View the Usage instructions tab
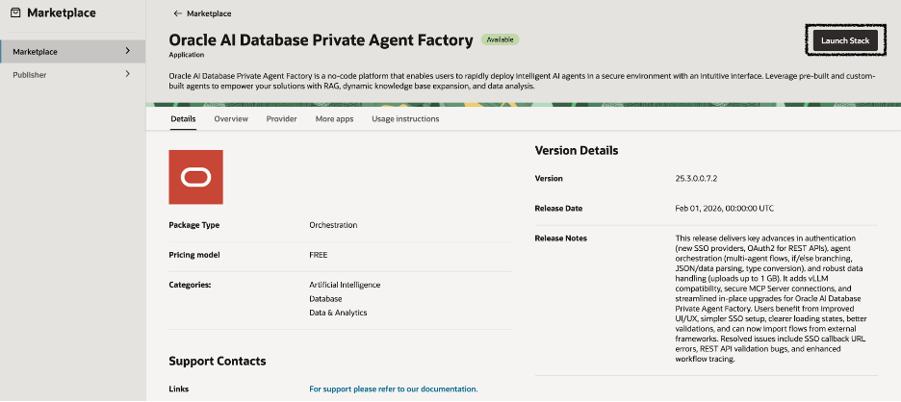 (405, 119)
